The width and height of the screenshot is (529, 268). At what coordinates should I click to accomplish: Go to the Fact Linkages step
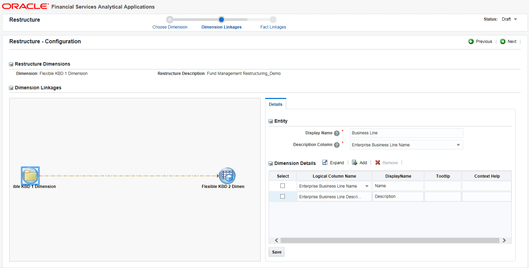click(273, 27)
